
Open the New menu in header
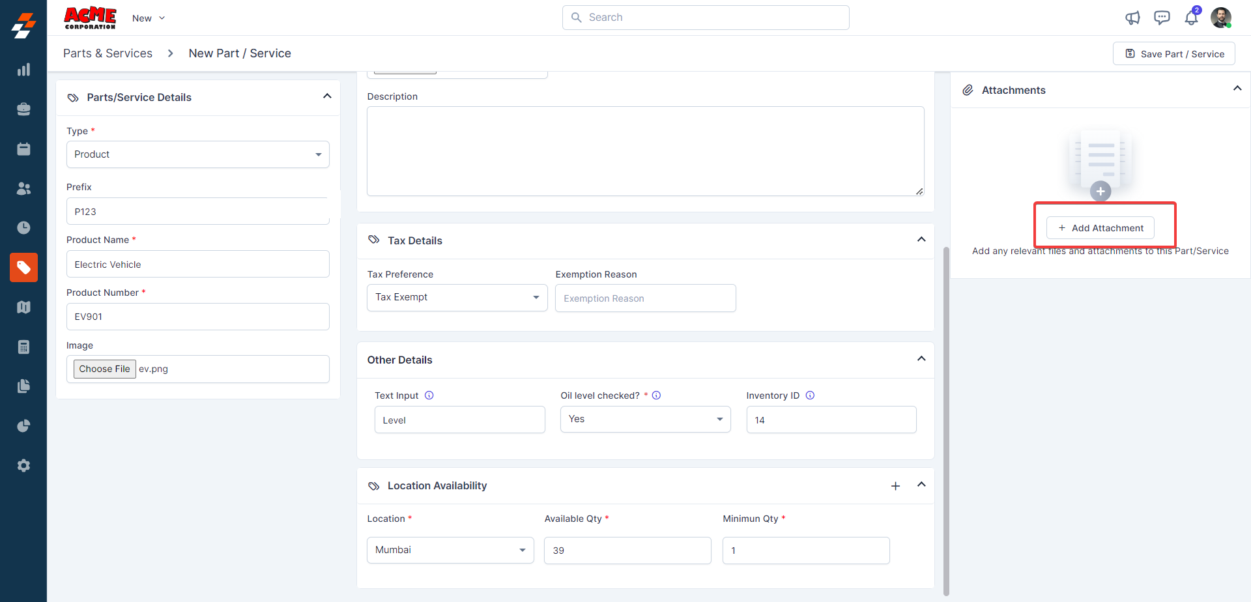pyautogui.click(x=149, y=18)
